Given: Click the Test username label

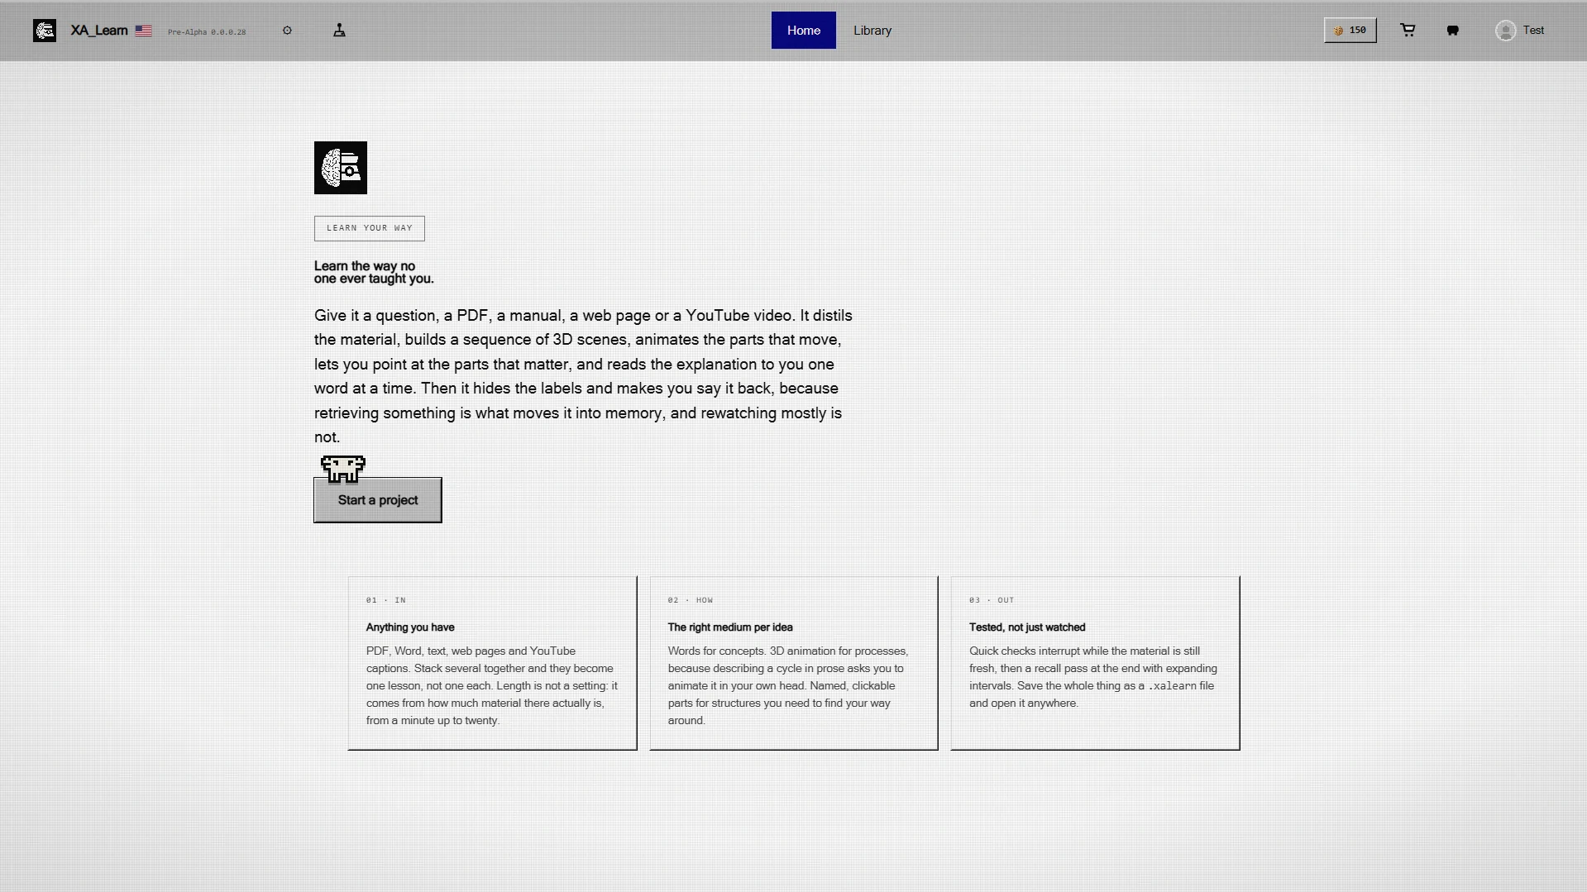Looking at the screenshot, I should point(1533,31).
